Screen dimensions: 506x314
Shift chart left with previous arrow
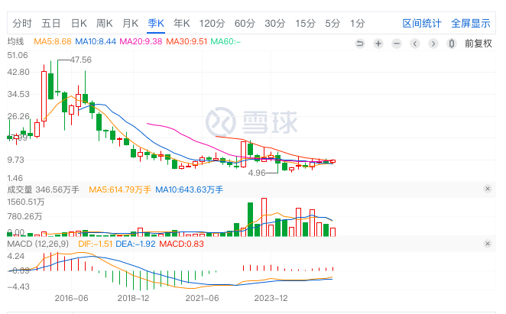(415, 44)
